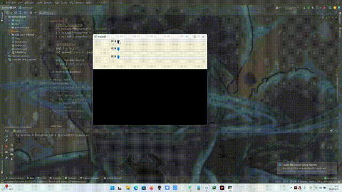Open the Navigate menu in PyCharm

(29, 3)
